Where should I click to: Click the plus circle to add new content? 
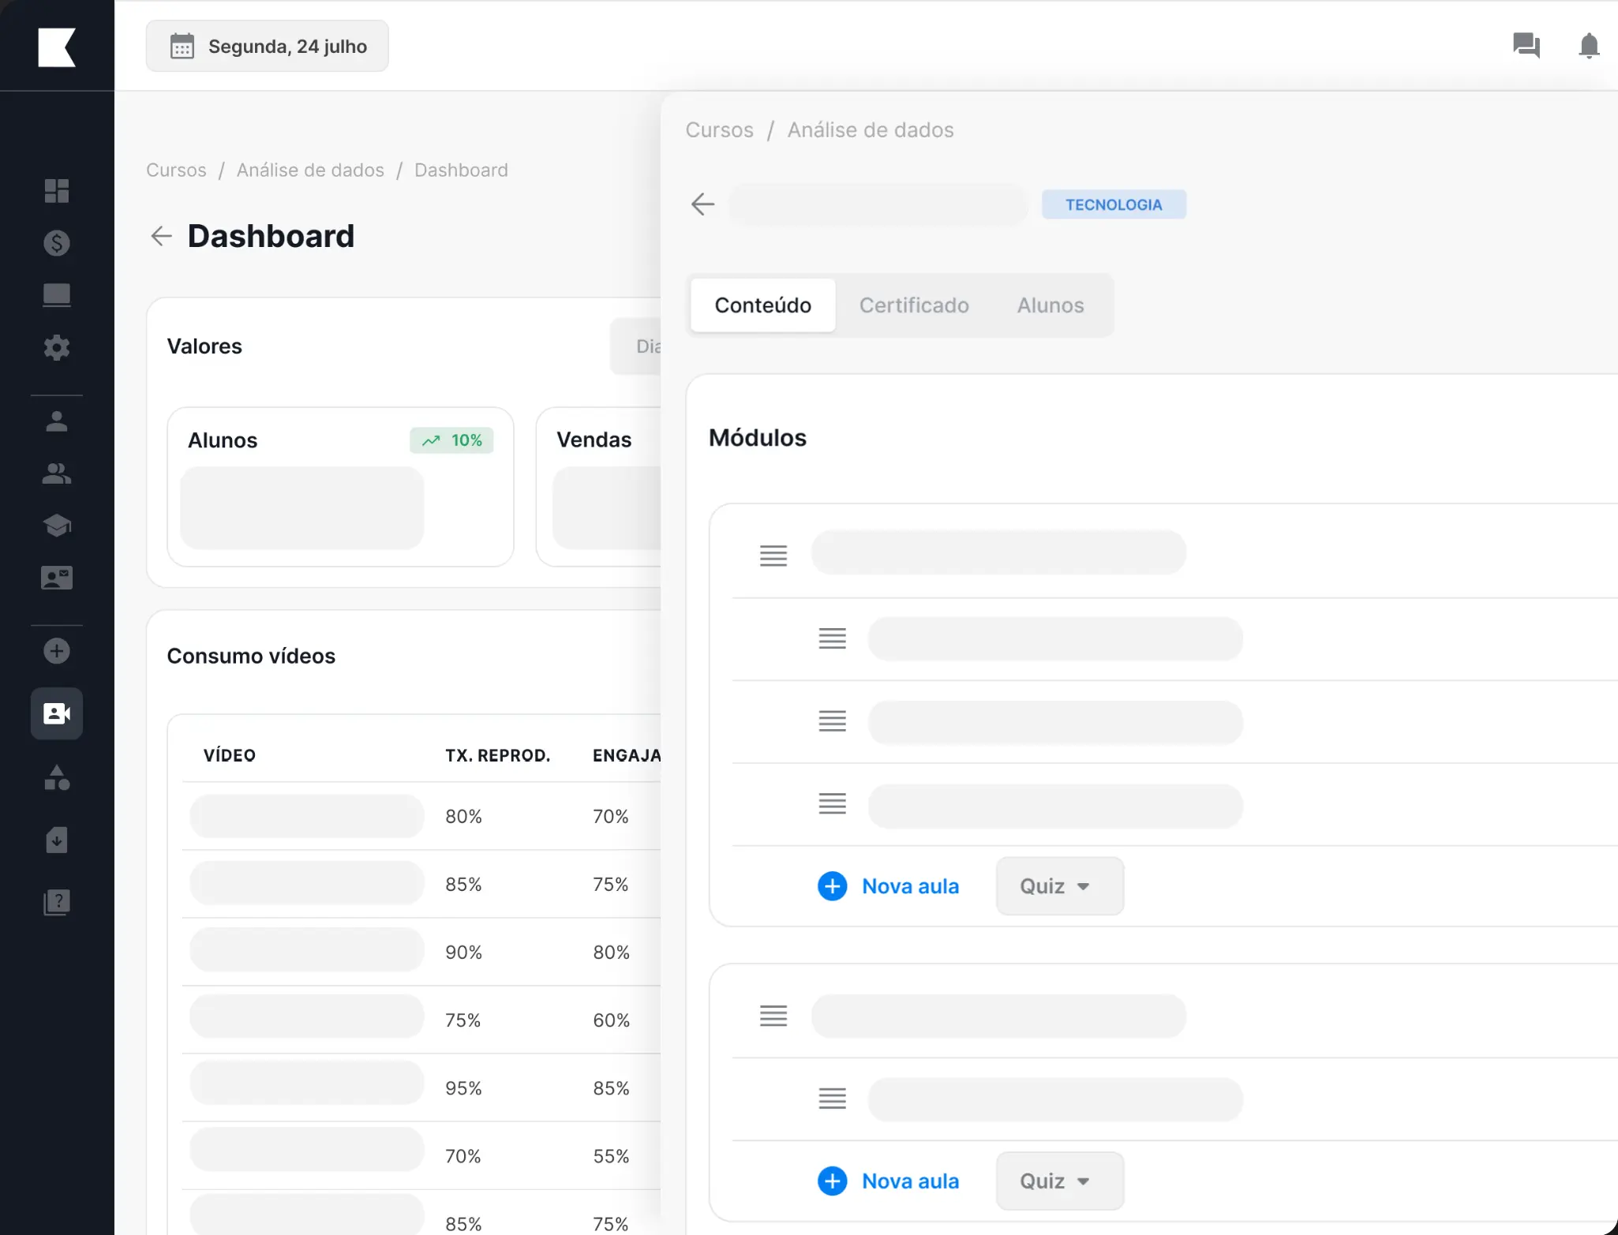pos(56,650)
